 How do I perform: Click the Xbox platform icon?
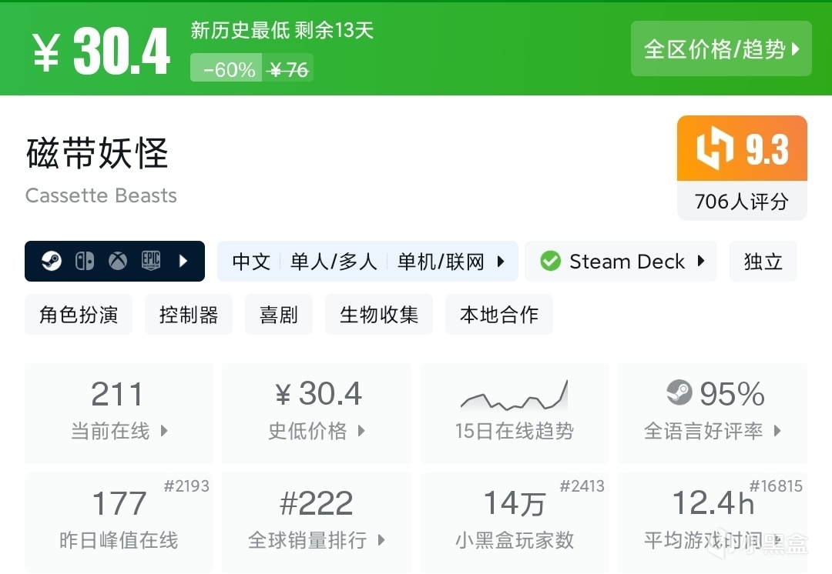pos(117,262)
